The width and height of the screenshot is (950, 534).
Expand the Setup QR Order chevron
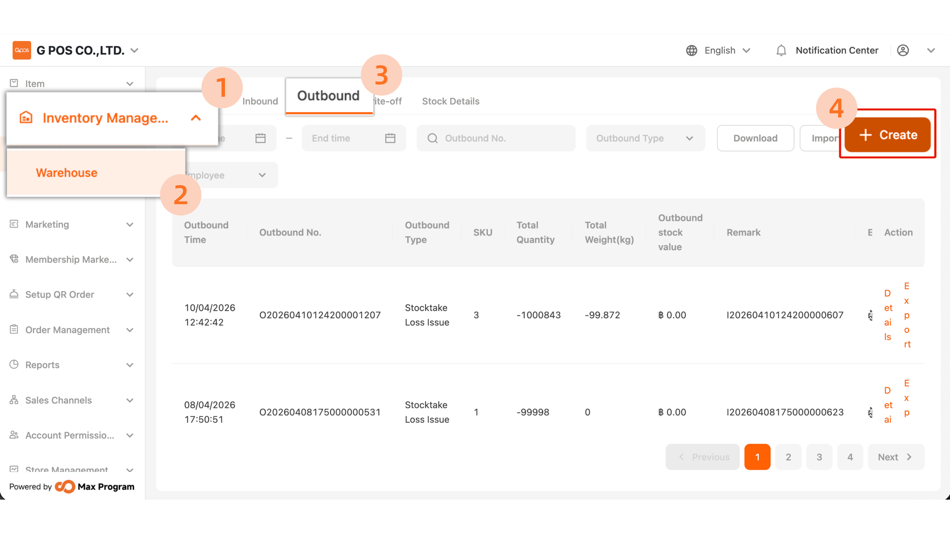(130, 295)
